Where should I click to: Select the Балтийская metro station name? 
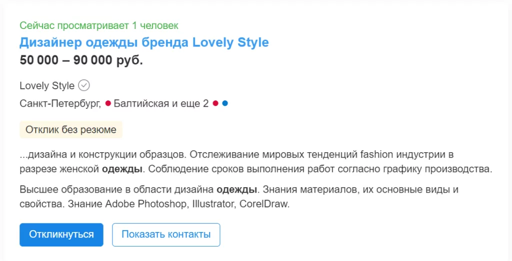point(142,104)
